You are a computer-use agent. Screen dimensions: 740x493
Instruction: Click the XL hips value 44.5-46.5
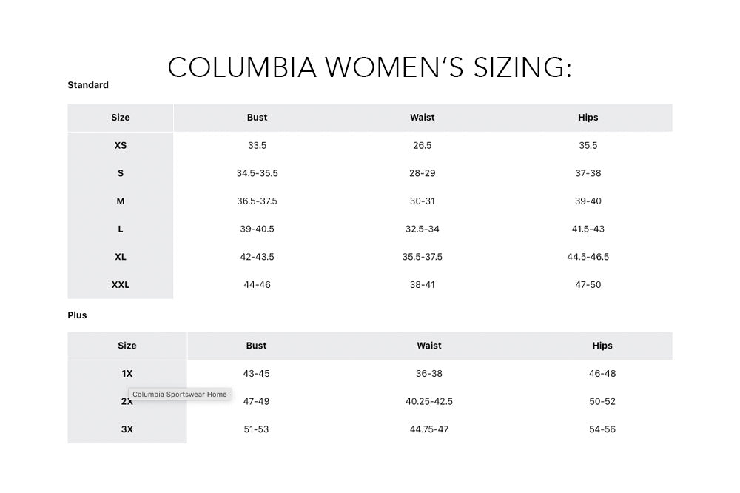pyautogui.click(x=588, y=257)
